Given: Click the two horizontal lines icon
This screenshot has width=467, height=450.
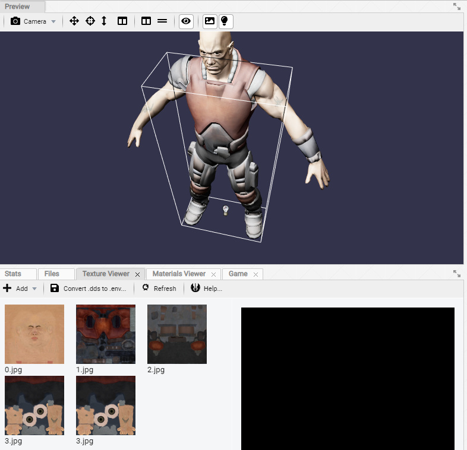Looking at the screenshot, I should click(x=162, y=21).
